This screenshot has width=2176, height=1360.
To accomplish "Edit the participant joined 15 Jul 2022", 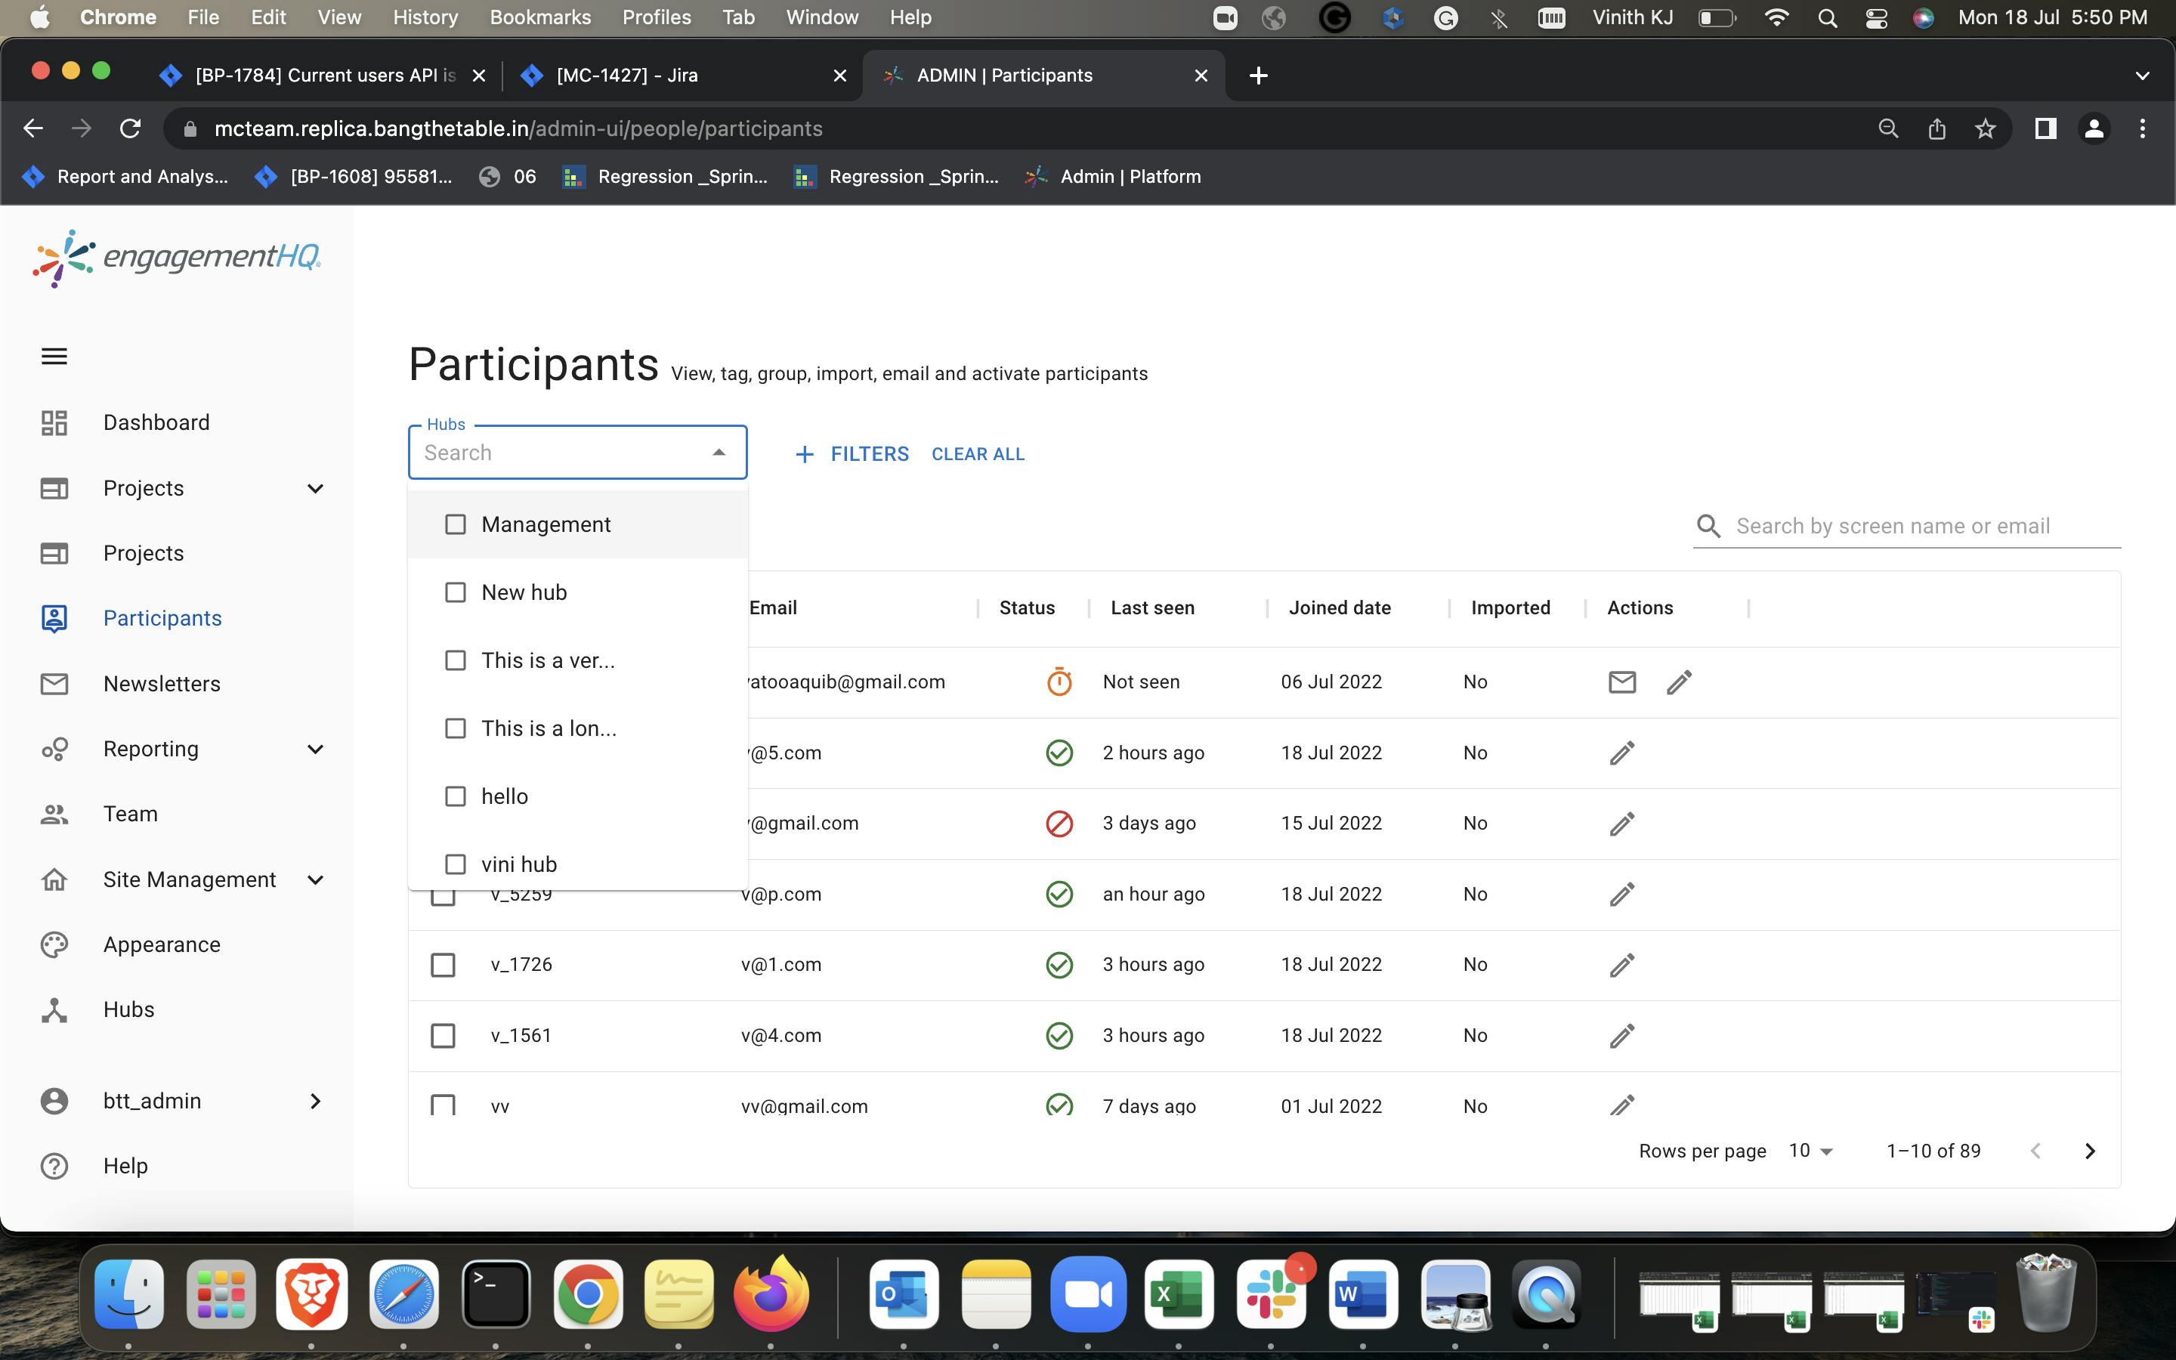I will (1621, 823).
